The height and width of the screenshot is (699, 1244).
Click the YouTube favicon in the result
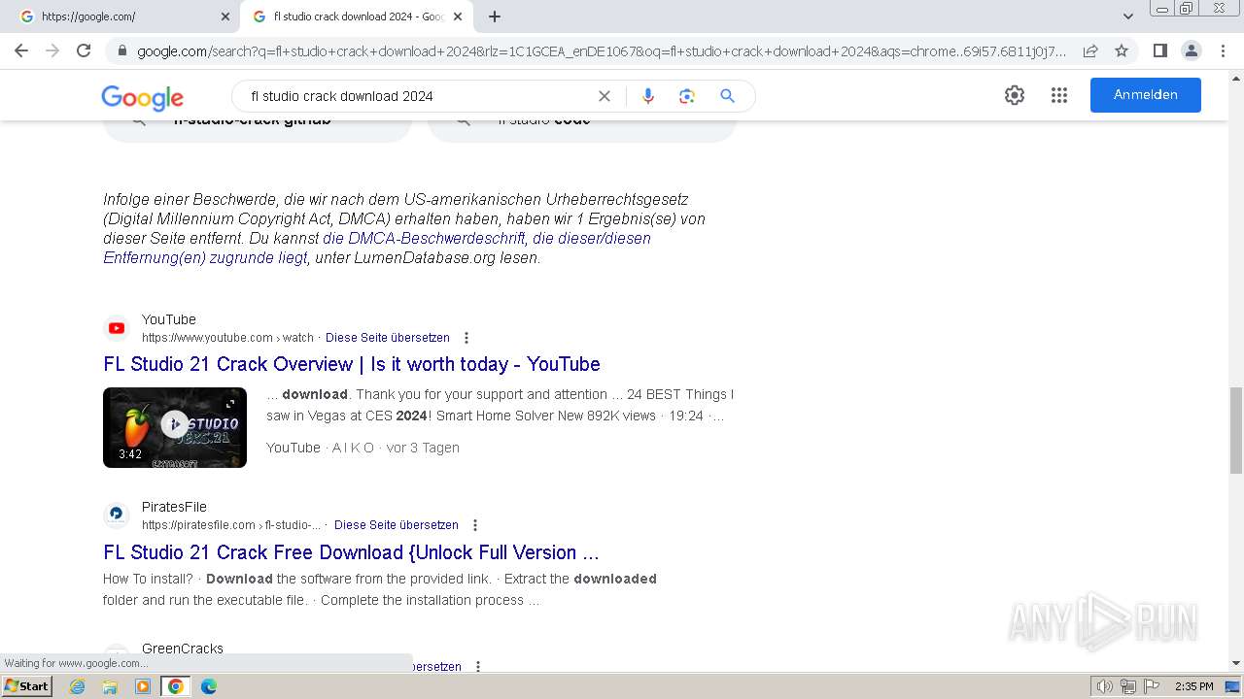point(117,328)
